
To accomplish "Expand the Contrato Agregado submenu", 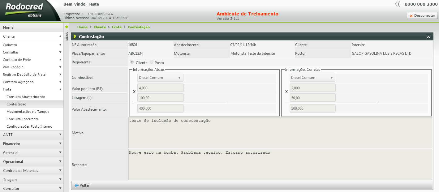I will (x=32, y=82).
